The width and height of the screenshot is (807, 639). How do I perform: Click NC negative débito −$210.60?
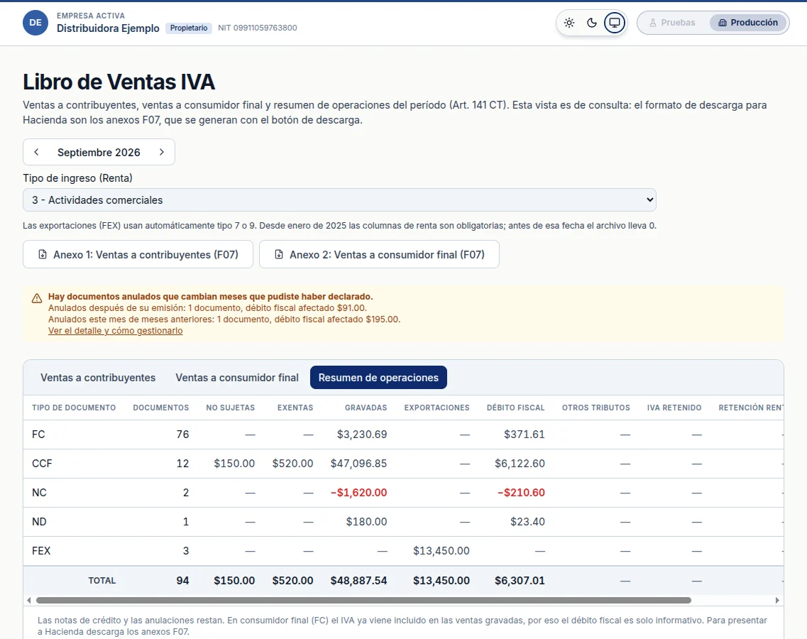click(522, 492)
